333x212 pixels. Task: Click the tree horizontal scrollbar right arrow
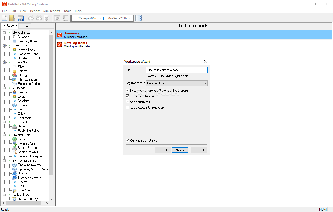(x=47, y=203)
